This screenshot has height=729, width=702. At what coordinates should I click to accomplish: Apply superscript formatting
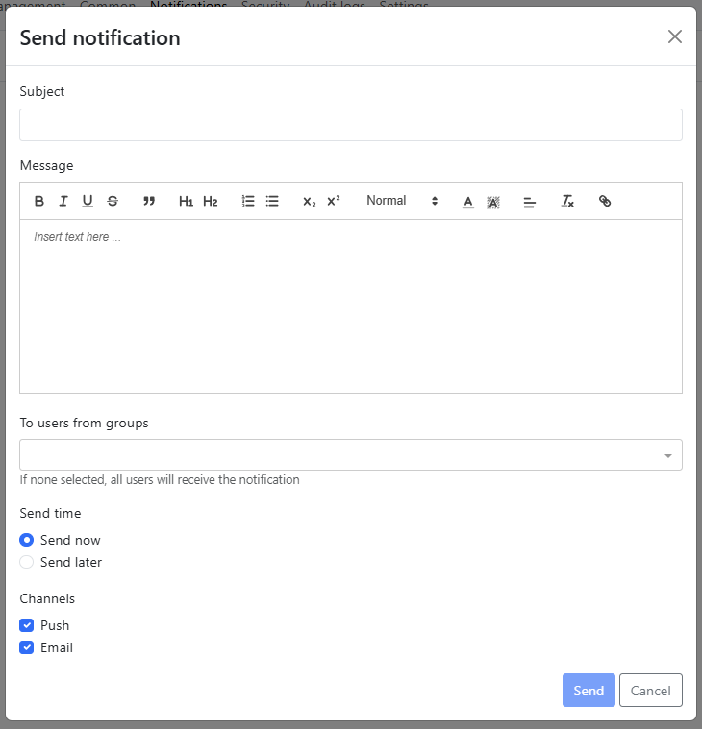click(334, 202)
